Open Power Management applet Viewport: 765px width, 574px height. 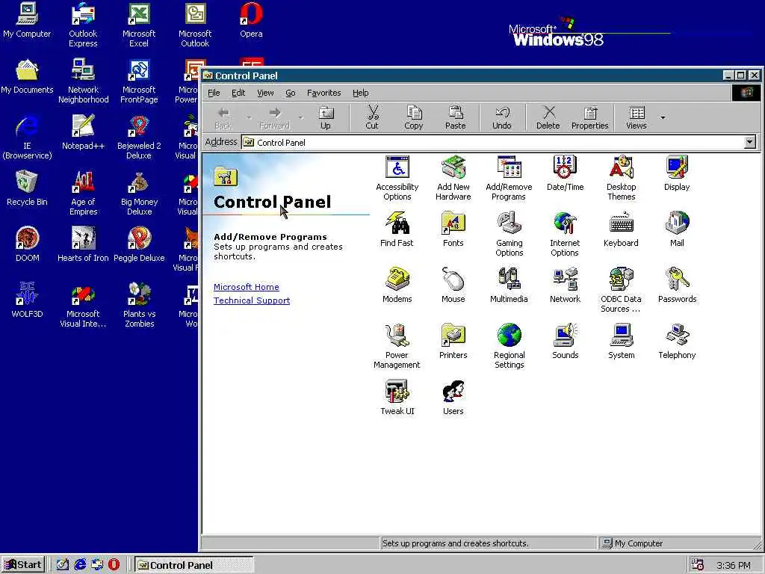click(x=397, y=347)
